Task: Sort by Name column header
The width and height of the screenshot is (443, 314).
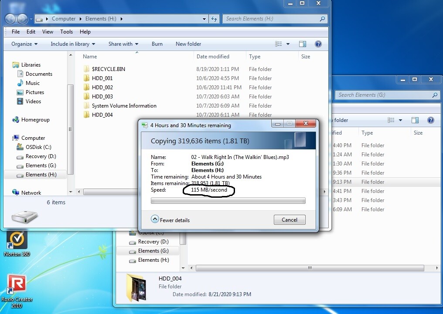Action: [x=90, y=57]
